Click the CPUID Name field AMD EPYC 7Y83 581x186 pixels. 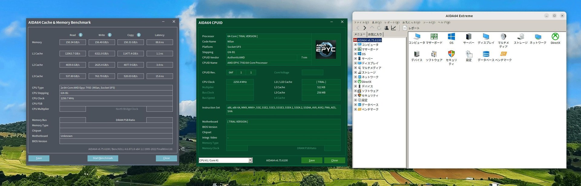pos(269,63)
